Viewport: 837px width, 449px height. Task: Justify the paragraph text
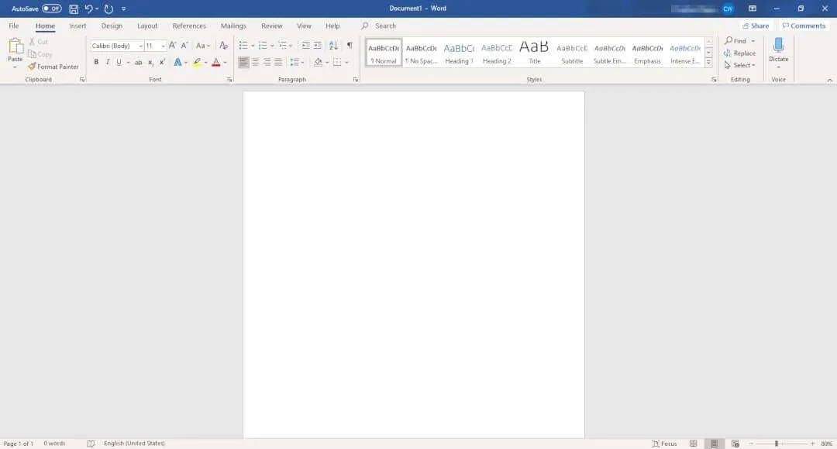click(278, 63)
